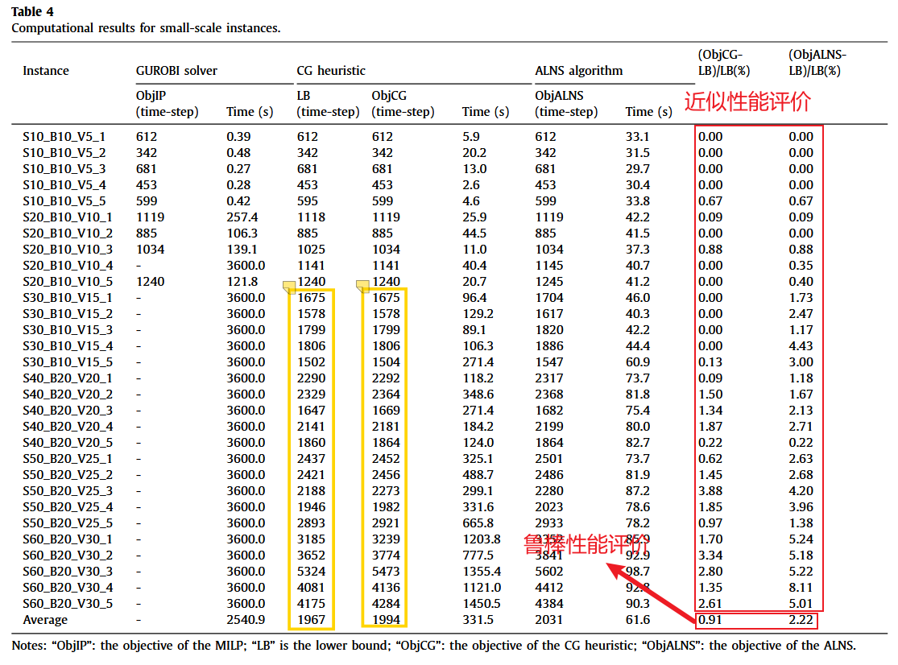Viewport: 898px width, 665px height.
Task: Click the CG heuristic column header
Action: point(330,71)
